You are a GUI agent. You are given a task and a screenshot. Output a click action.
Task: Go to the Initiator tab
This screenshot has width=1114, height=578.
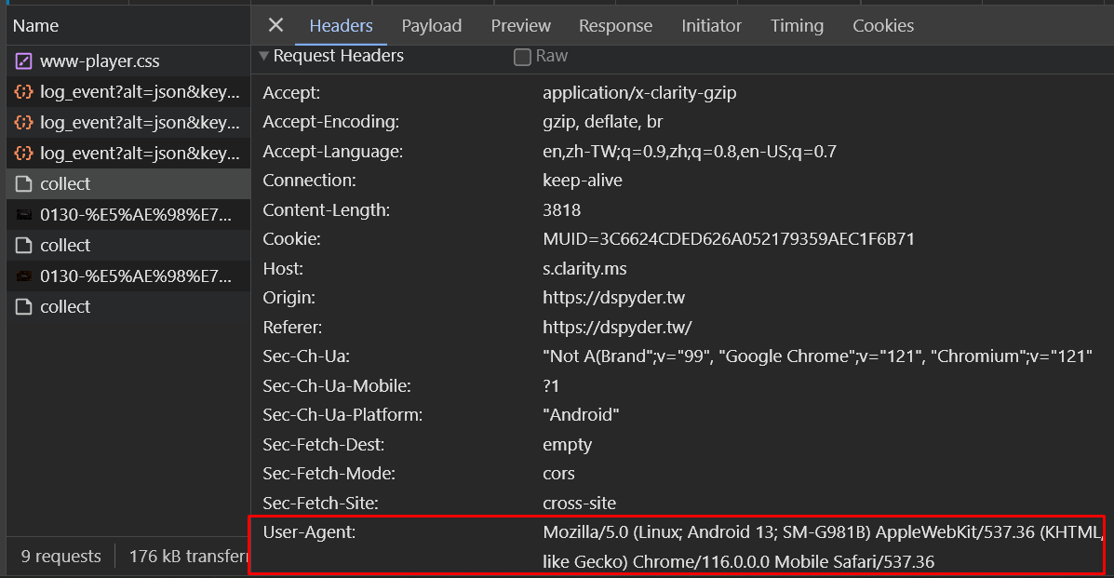712,26
